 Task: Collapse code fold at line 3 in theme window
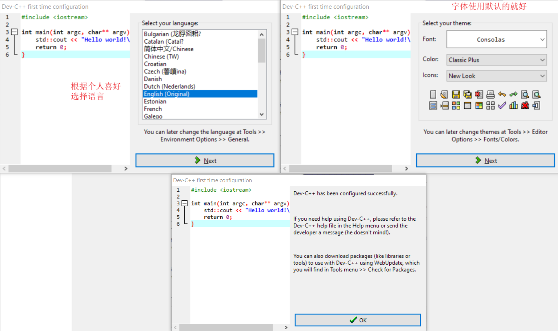coord(295,32)
